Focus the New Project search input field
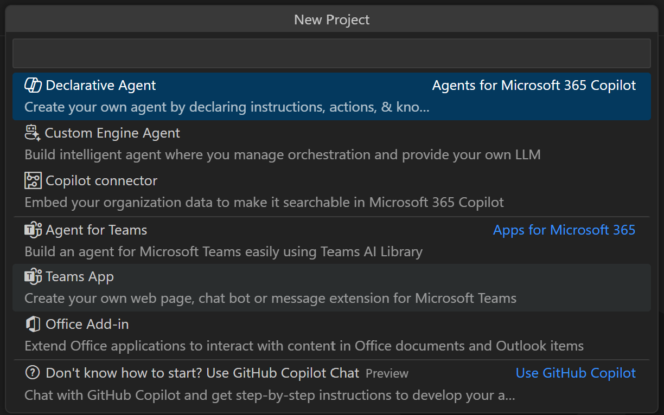Viewport: 664px width, 415px height. [331, 53]
